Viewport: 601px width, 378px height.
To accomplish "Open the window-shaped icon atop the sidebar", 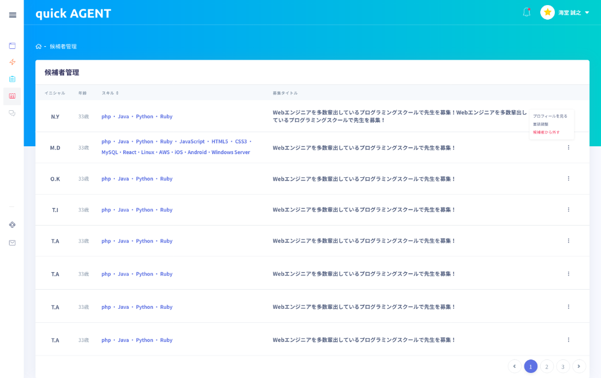I will click(x=12, y=46).
